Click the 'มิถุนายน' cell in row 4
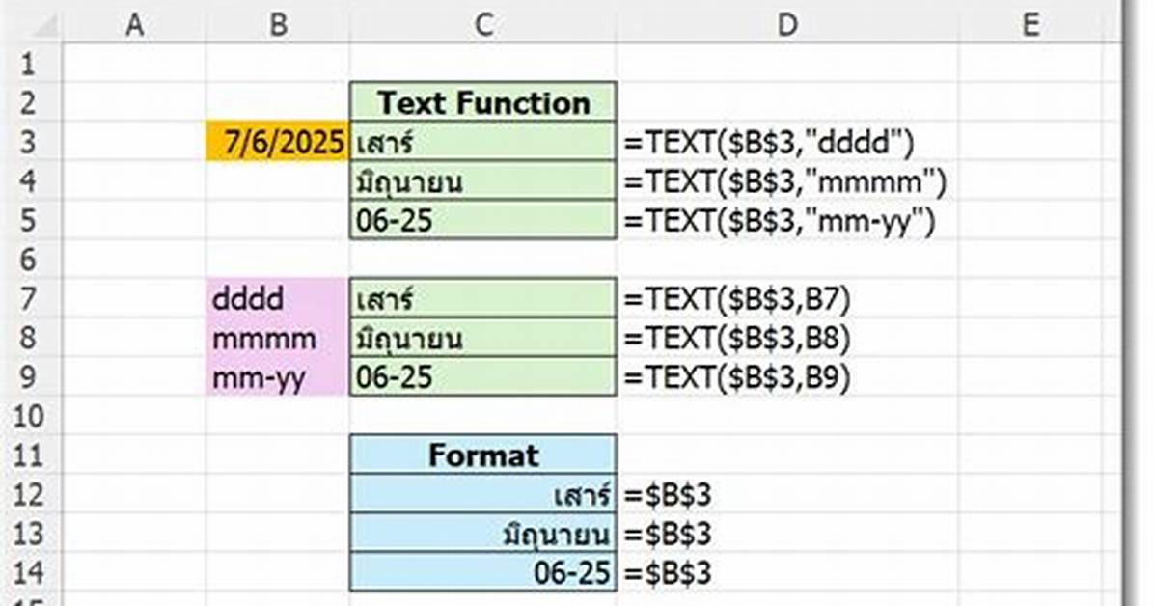 point(483,180)
